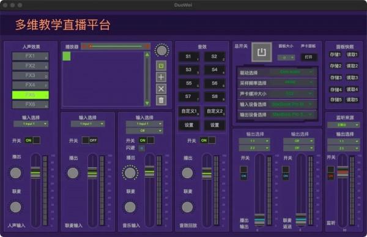Open the 监听来源 dropdown
Viewport: 367px width, 237px height.
(343, 125)
